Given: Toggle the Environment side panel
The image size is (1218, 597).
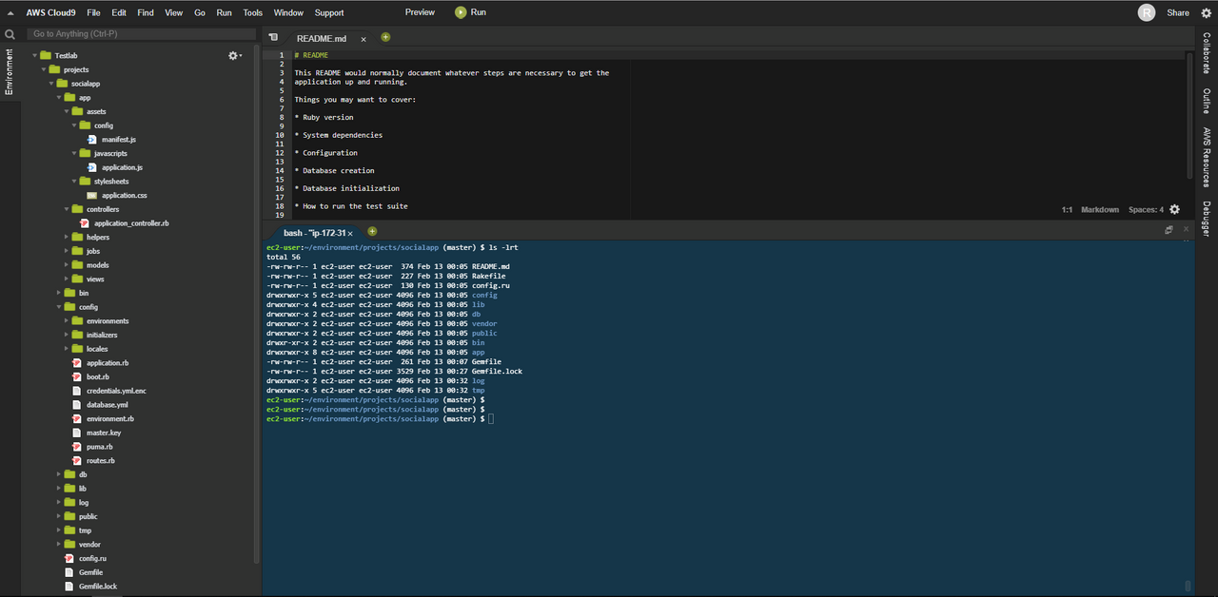Looking at the screenshot, I should [10, 71].
